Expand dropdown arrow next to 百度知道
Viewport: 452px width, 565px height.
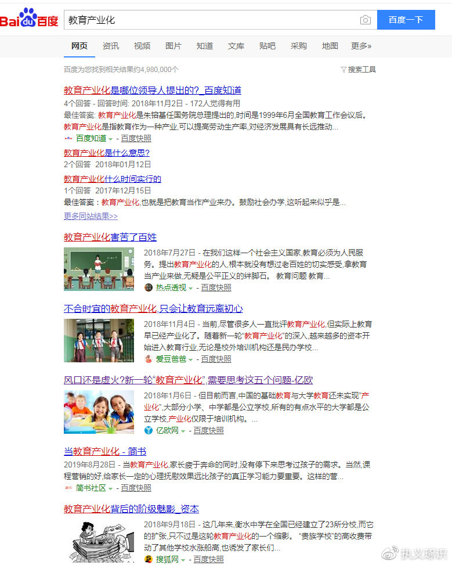coord(111,139)
